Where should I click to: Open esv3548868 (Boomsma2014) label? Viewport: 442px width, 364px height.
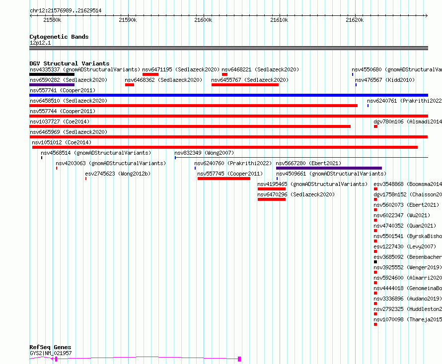(408, 184)
